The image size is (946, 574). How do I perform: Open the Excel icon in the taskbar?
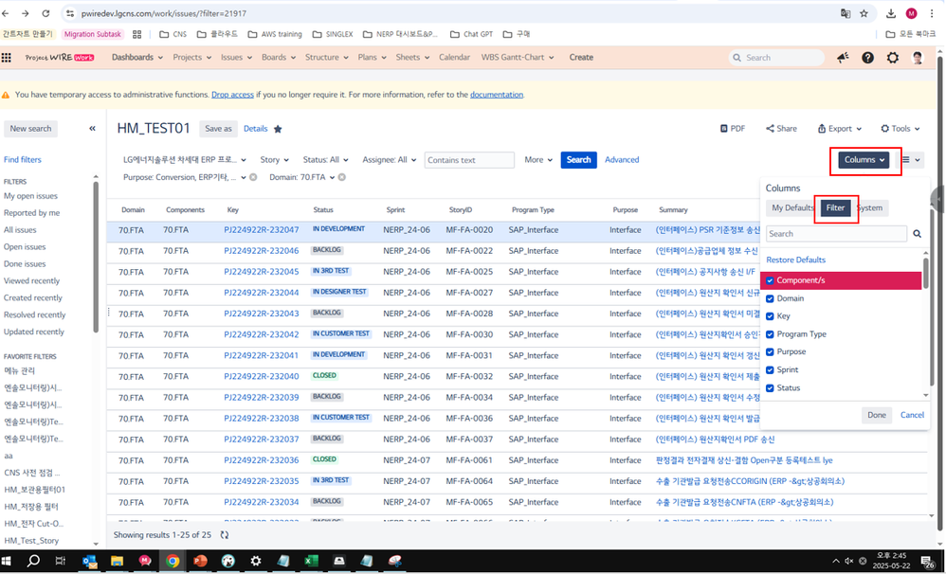311,562
